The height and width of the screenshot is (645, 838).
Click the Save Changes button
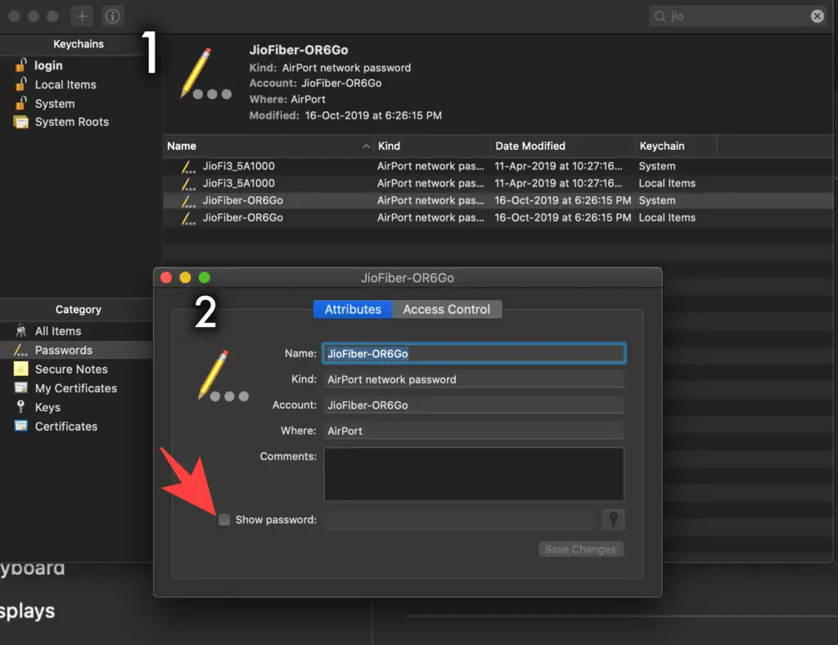point(580,549)
